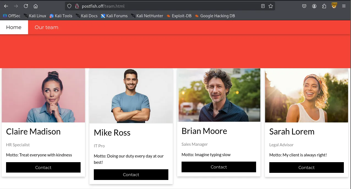The height and width of the screenshot is (189, 351).
Task: Open the Pocket save icon
Action: pyautogui.click(x=304, y=6)
